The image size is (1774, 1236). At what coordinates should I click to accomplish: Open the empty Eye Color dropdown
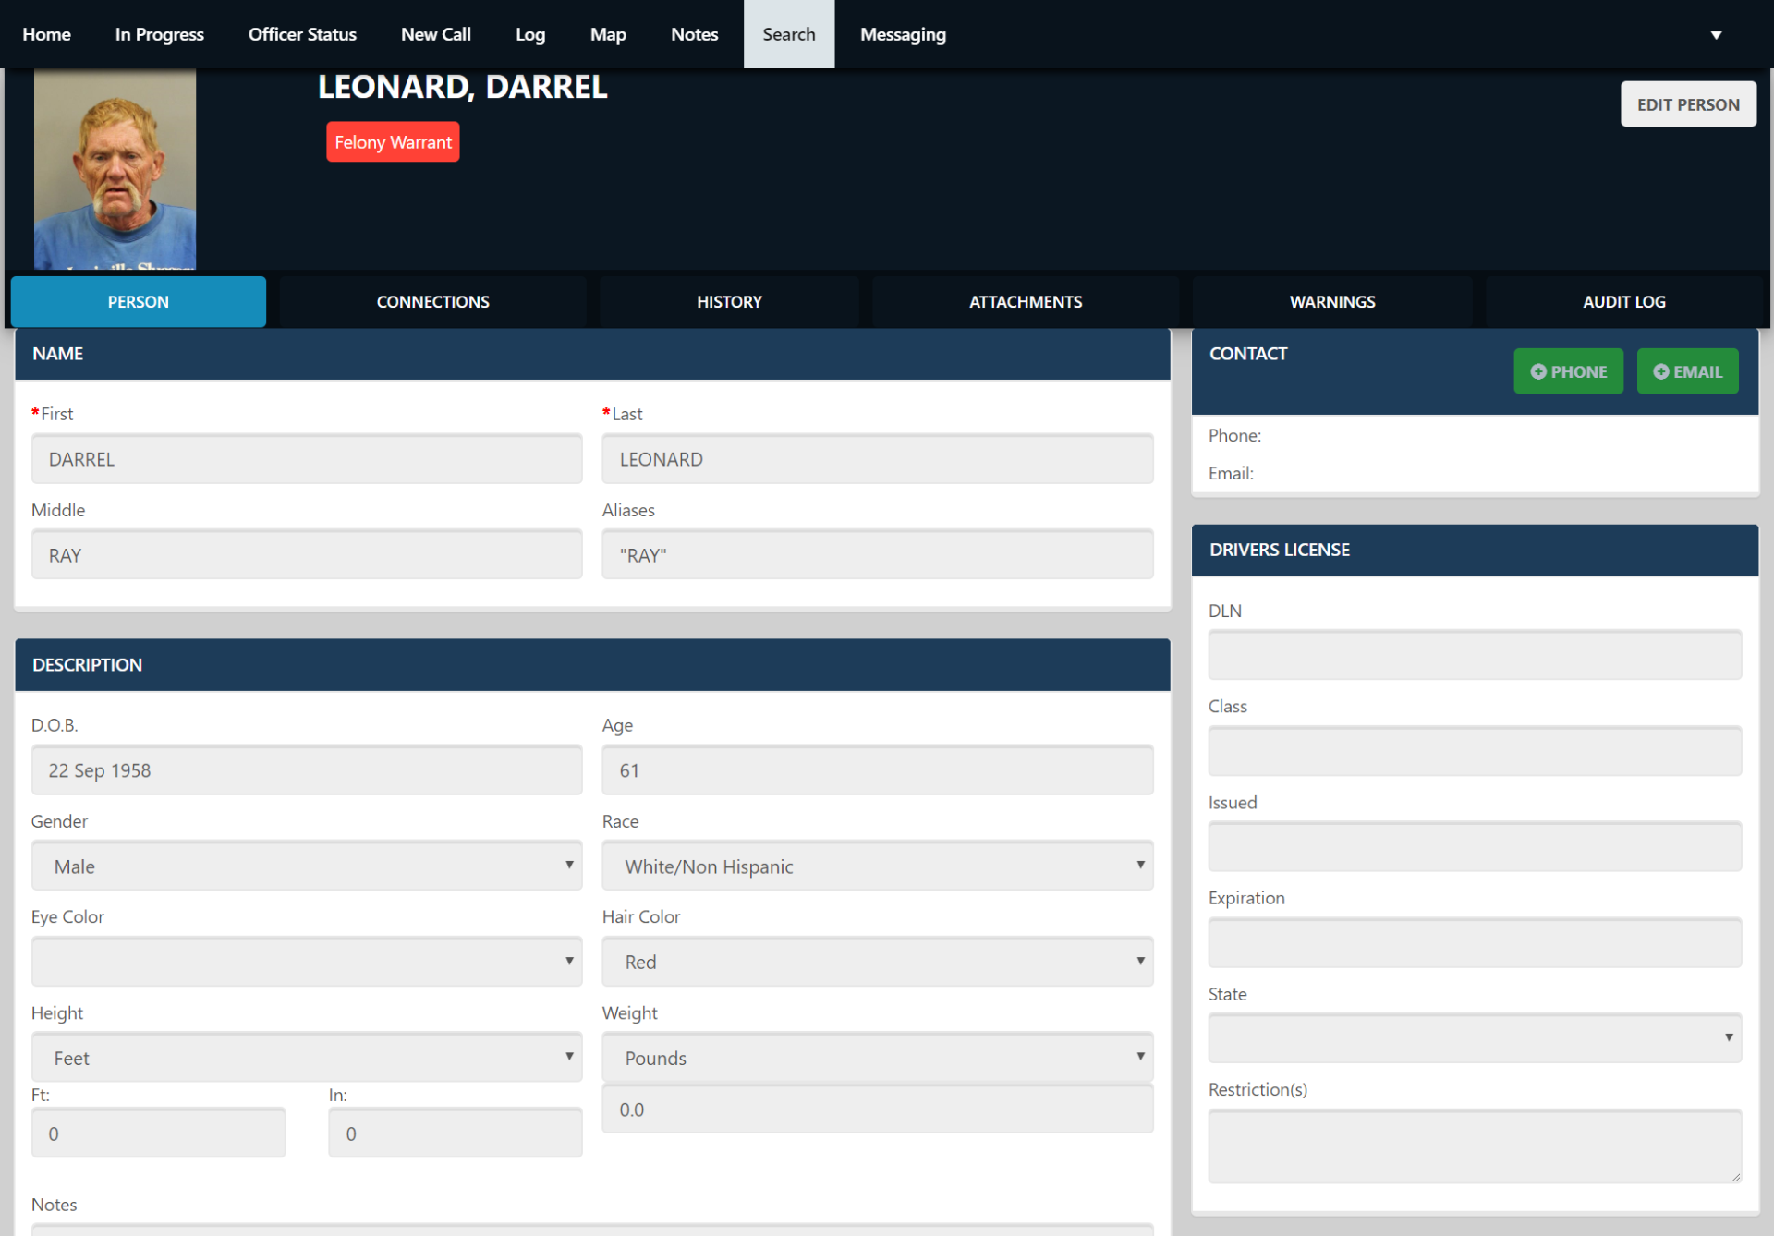[307, 962]
